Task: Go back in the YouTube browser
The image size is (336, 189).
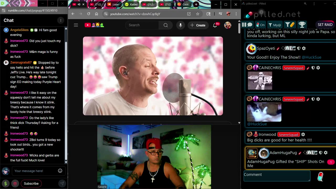Action: tap(73, 14)
